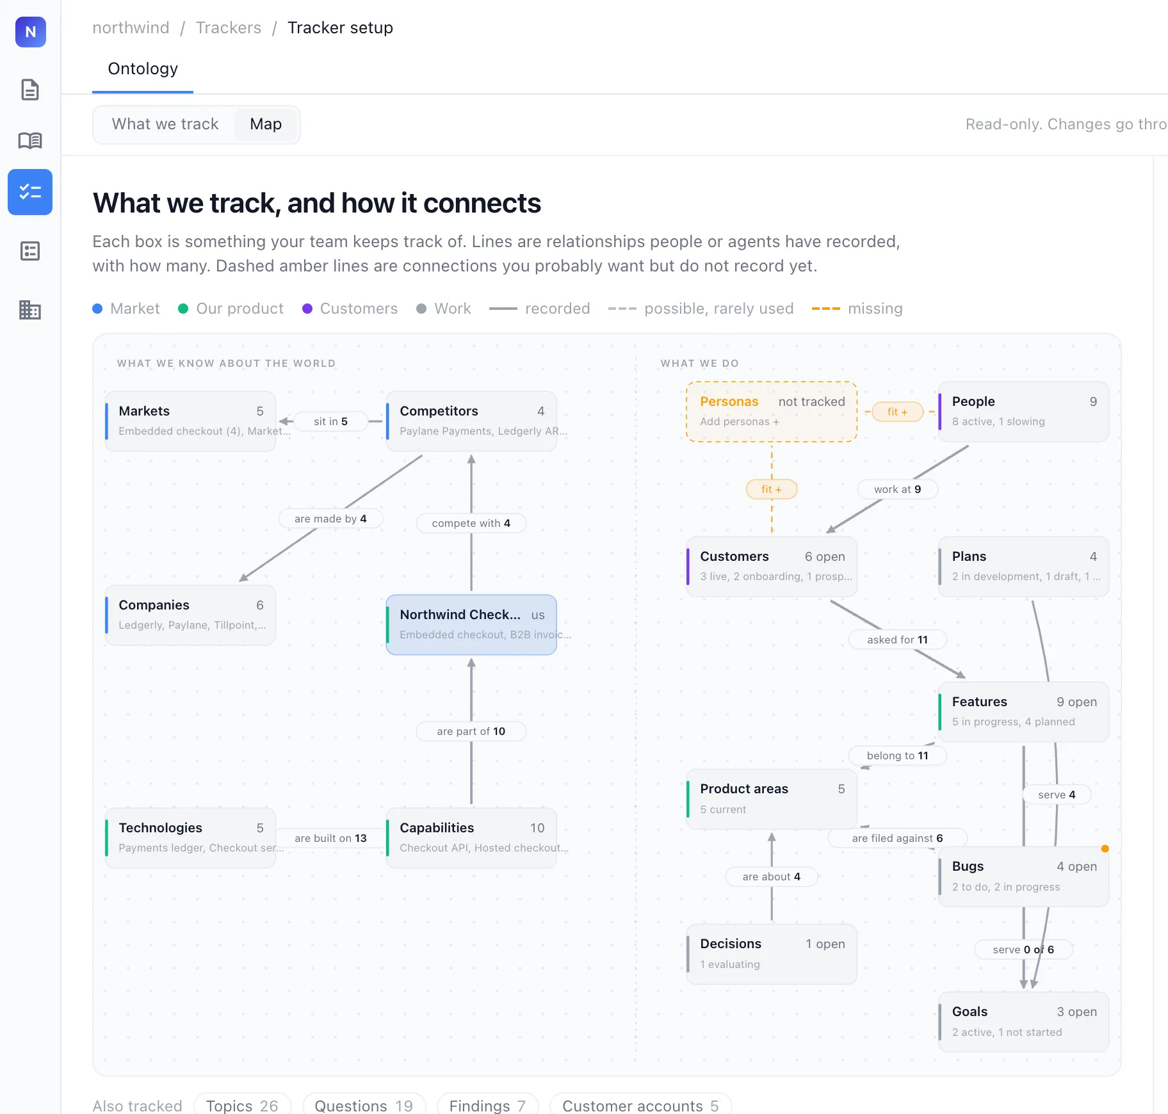This screenshot has width=1168, height=1114.
Task: Open the Northwind Checkout product box
Action: (471, 625)
